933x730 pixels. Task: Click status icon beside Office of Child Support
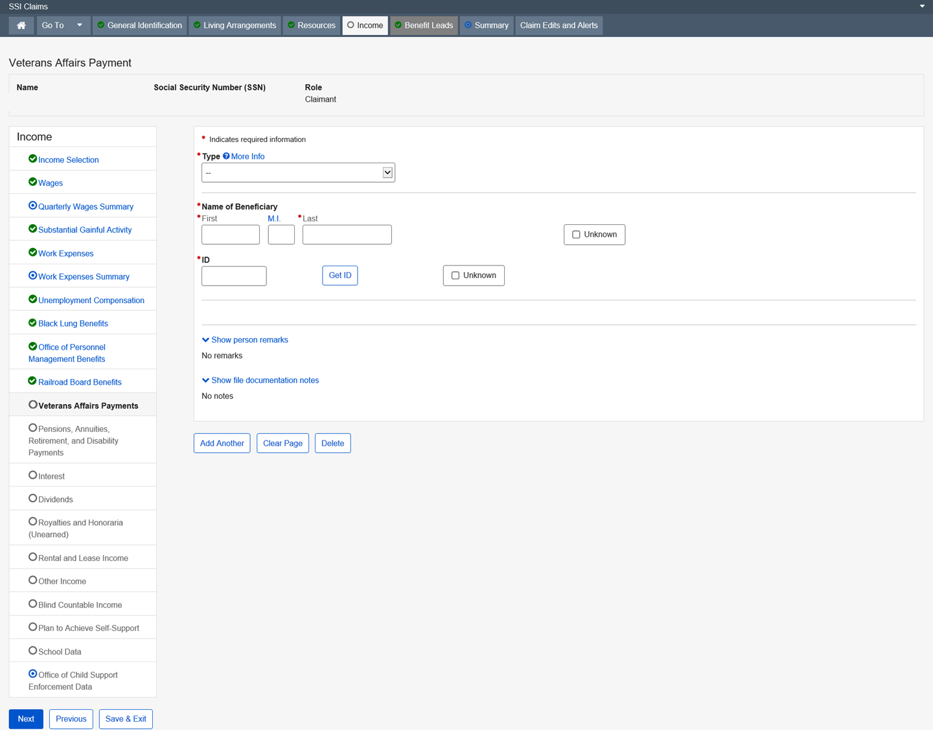coord(32,674)
